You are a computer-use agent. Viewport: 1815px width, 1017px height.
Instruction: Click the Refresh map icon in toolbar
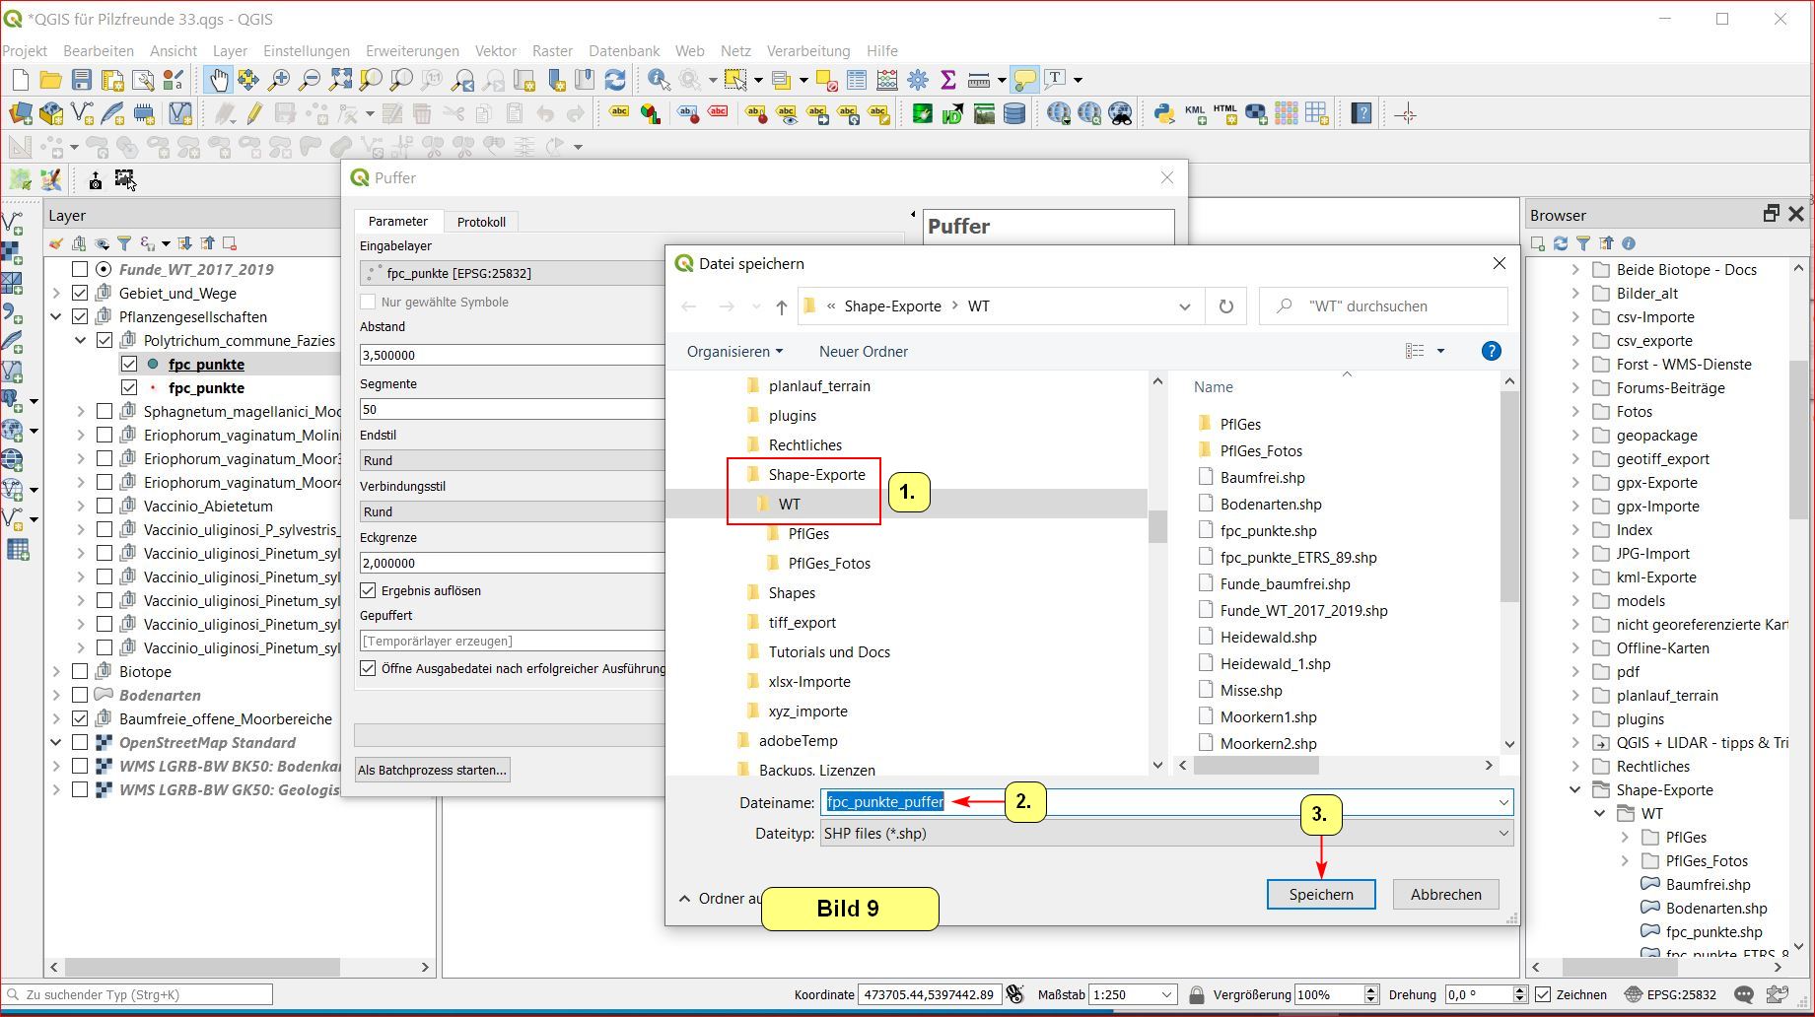pyautogui.click(x=615, y=80)
